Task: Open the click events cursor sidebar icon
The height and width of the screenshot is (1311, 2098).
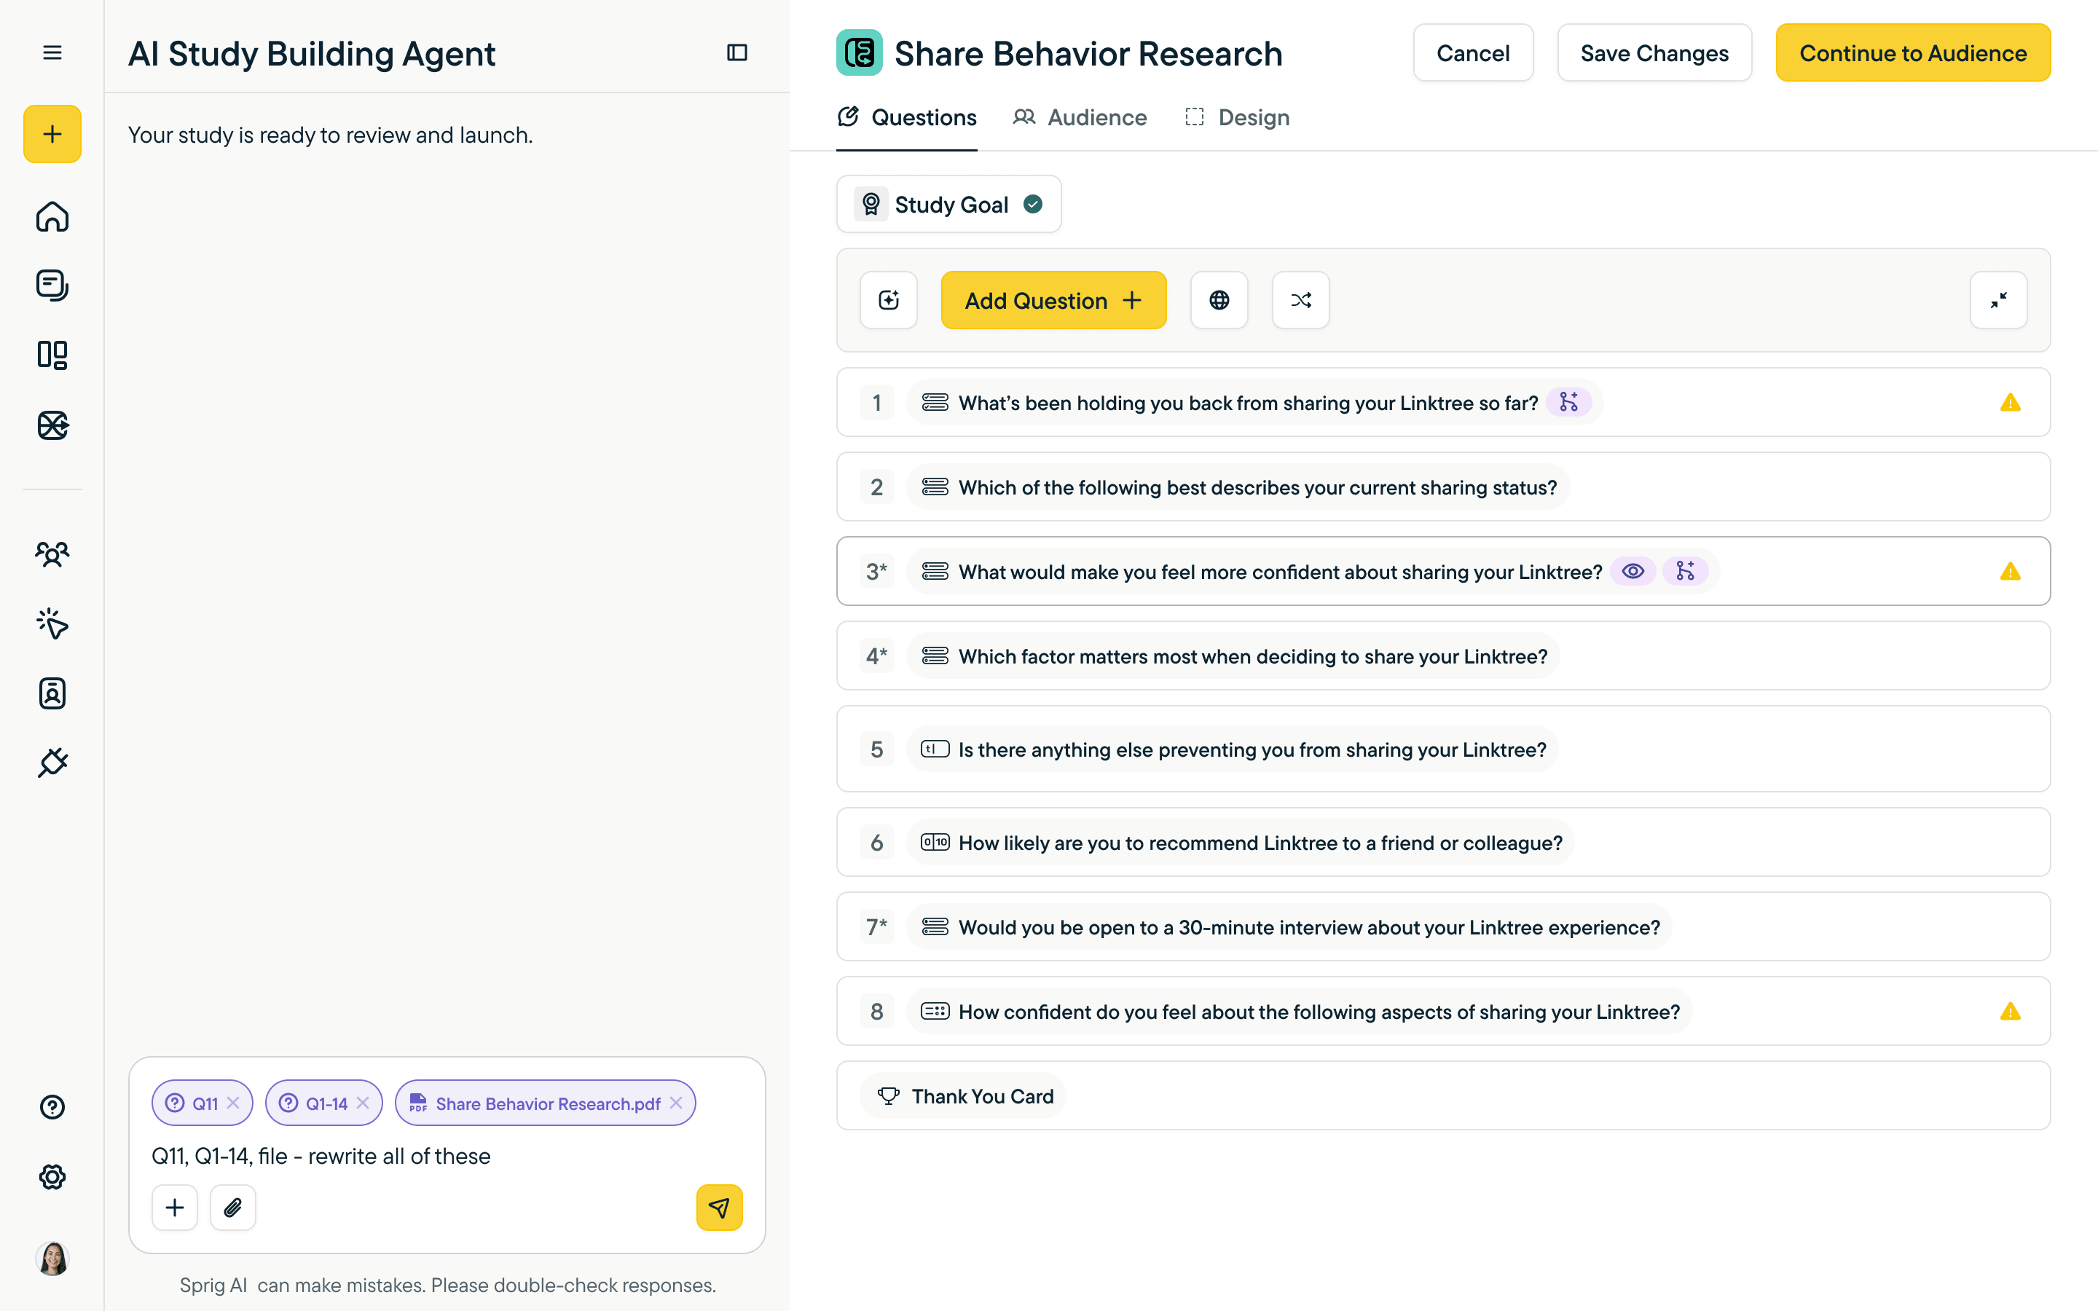Action: coord(52,623)
